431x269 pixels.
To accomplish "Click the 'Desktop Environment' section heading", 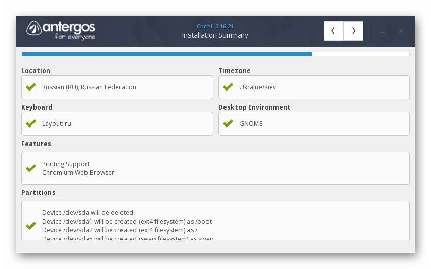I will (x=254, y=107).
